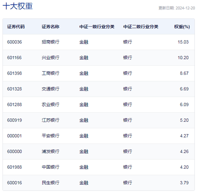Click the 3.79 weight value for 民生银行
Image resolution: width=197 pixels, height=193 pixels.
click(184, 183)
